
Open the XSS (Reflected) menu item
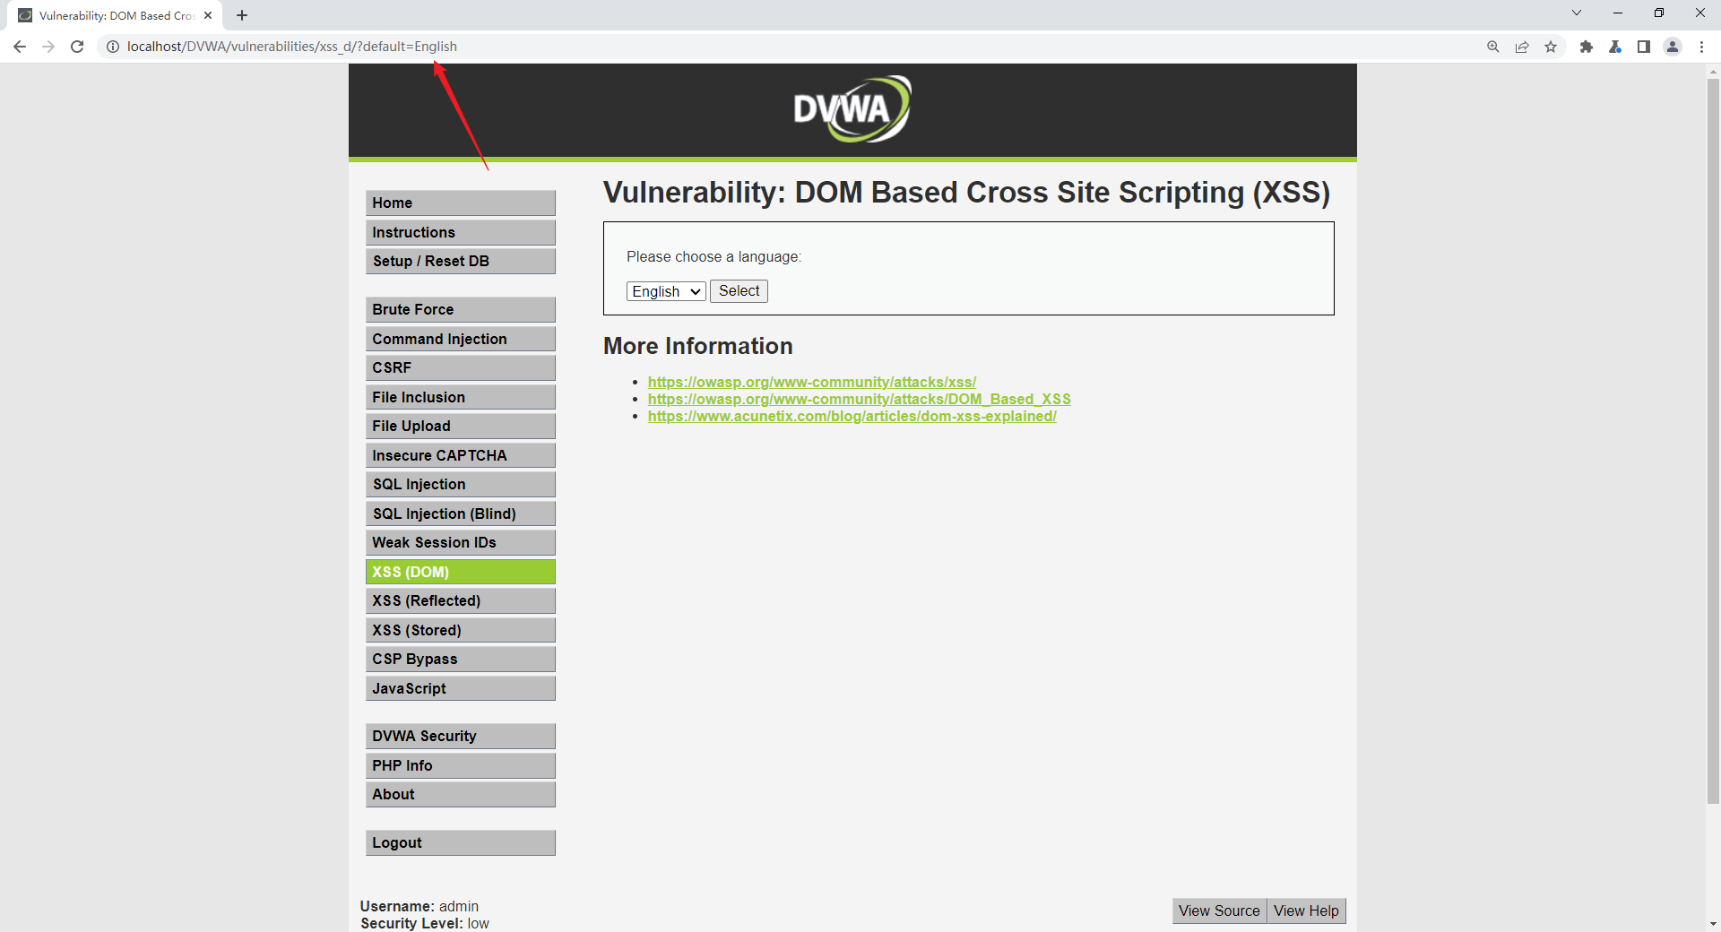tap(461, 600)
